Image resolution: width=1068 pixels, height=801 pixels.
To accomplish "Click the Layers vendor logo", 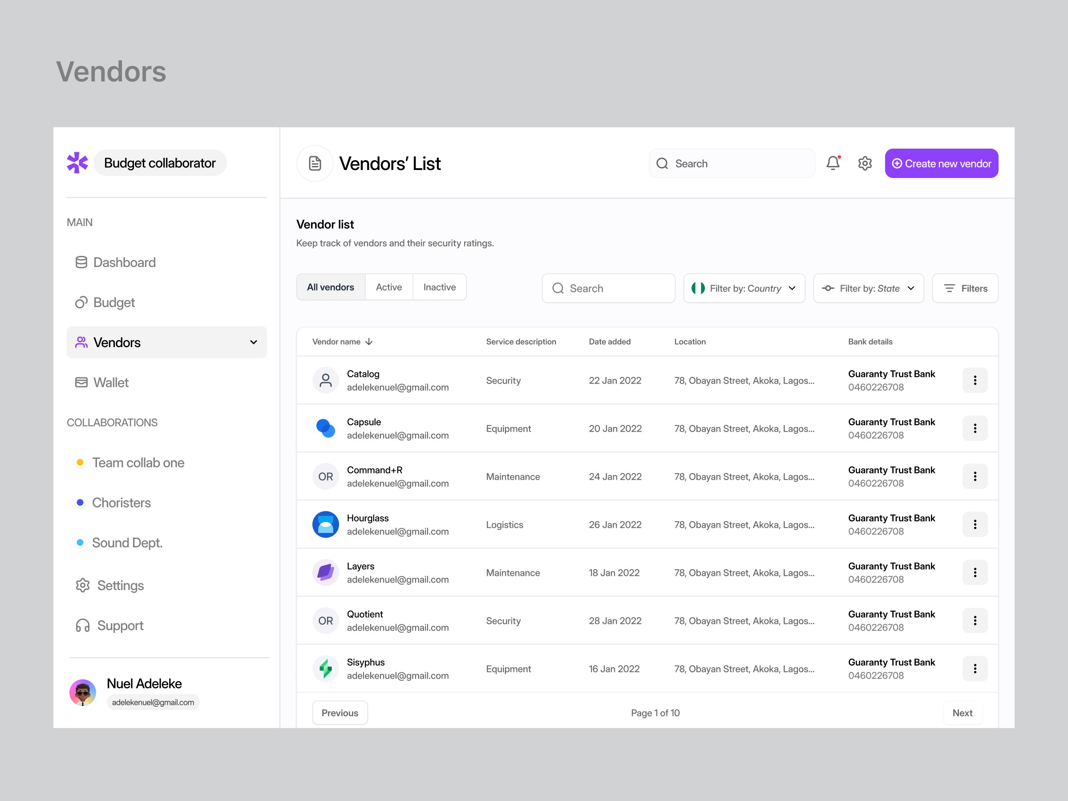I will (x=325, y=573).
